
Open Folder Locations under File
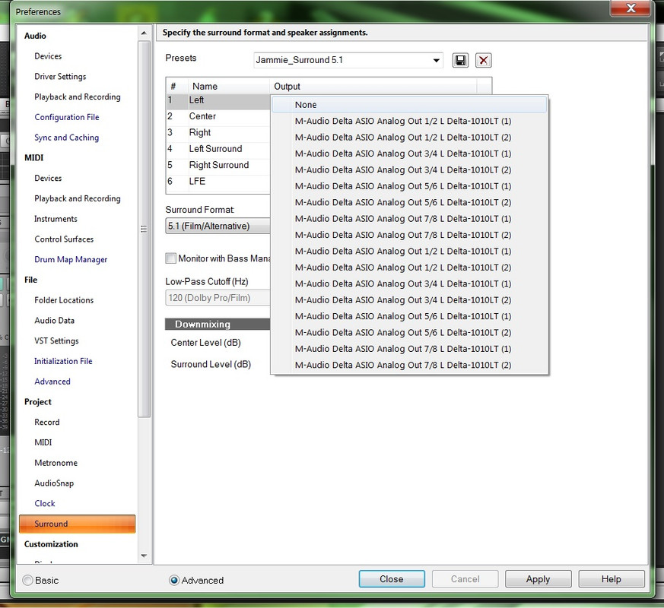pyautogui.click(x=64, y=300)
